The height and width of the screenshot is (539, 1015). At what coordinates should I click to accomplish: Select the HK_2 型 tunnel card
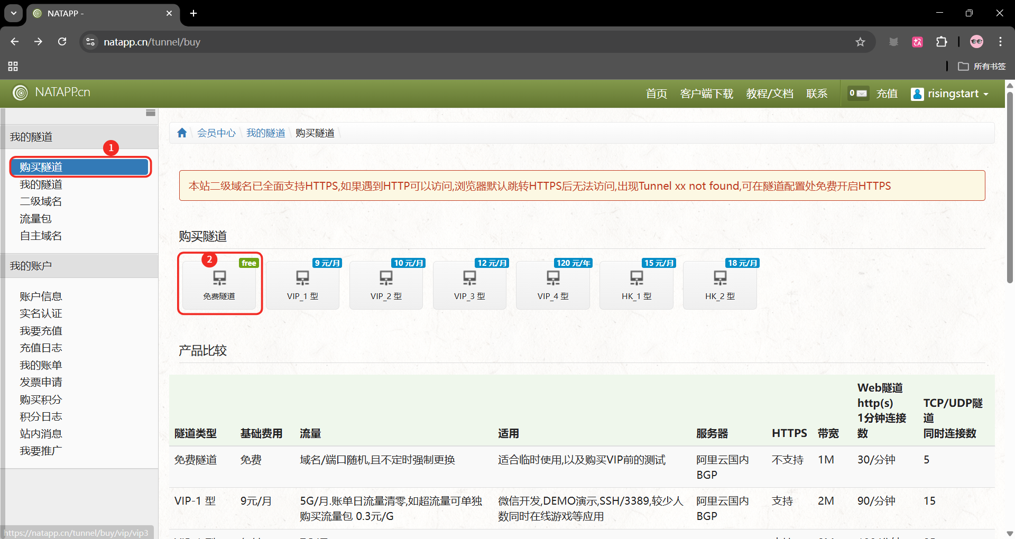[720, 285]
